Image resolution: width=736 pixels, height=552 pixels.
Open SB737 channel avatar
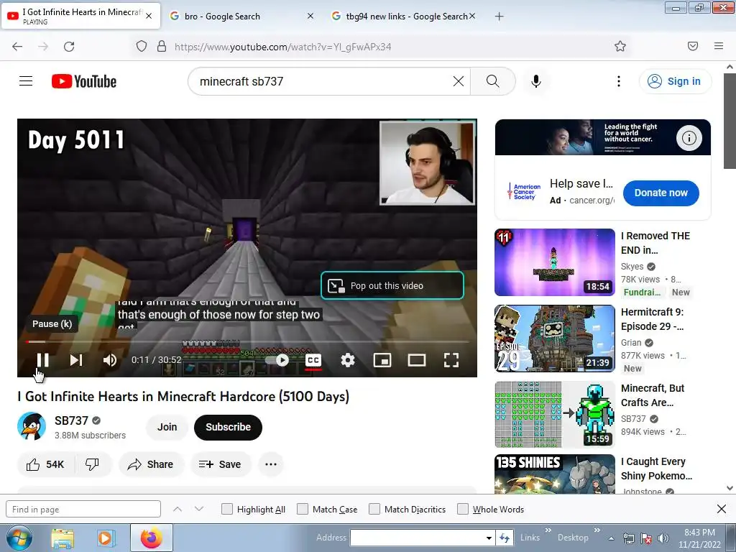pos(32,426)
